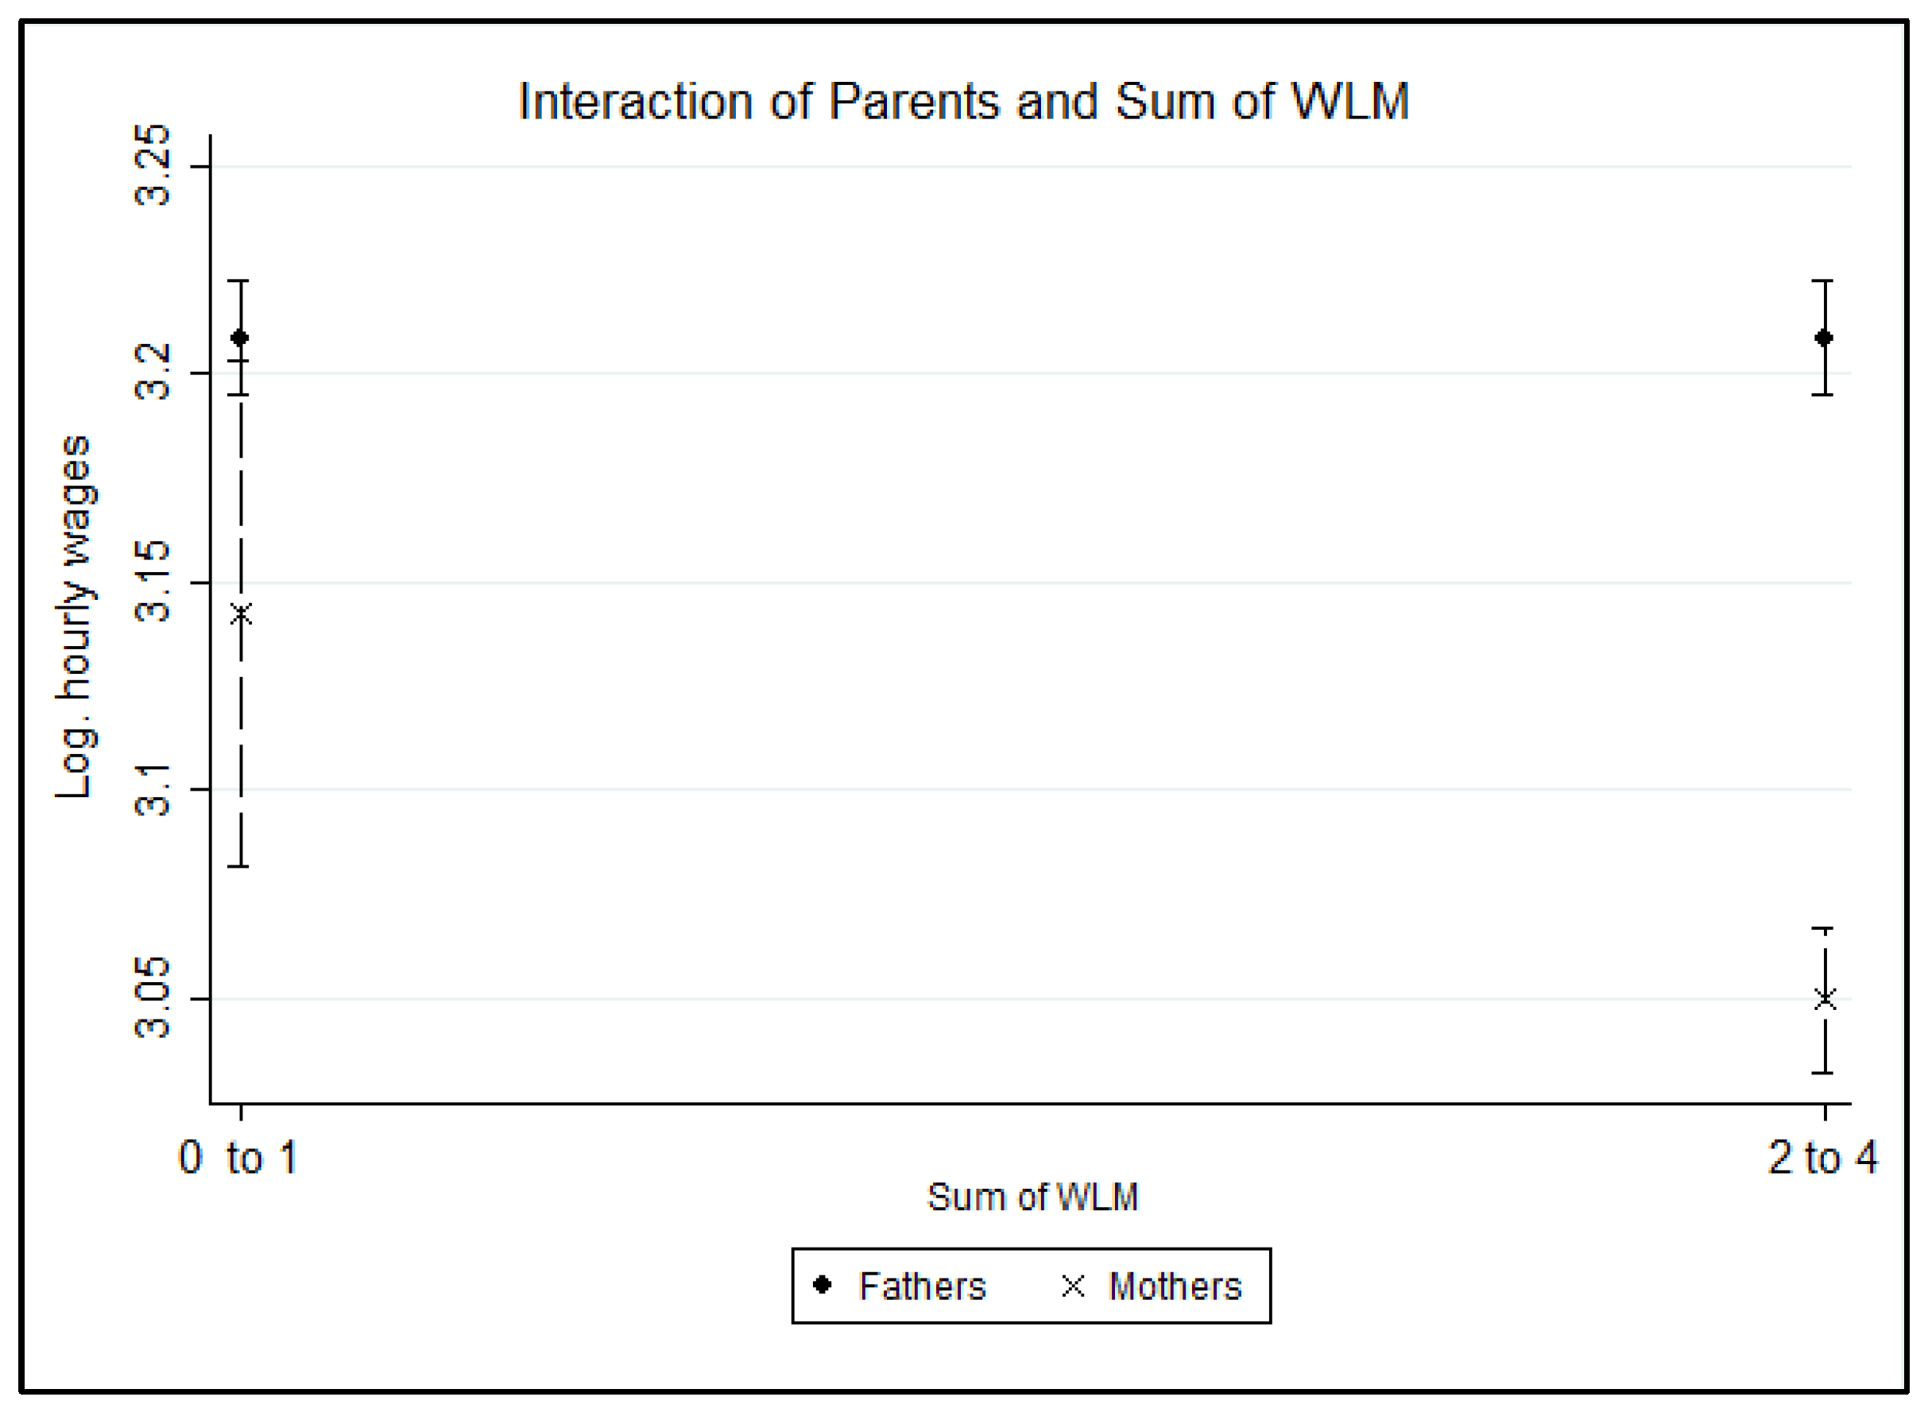Viewport: 1928px width, 1420px height.
Task: Click the 3.05 y-axis tick label
Action: click(153, 998)
